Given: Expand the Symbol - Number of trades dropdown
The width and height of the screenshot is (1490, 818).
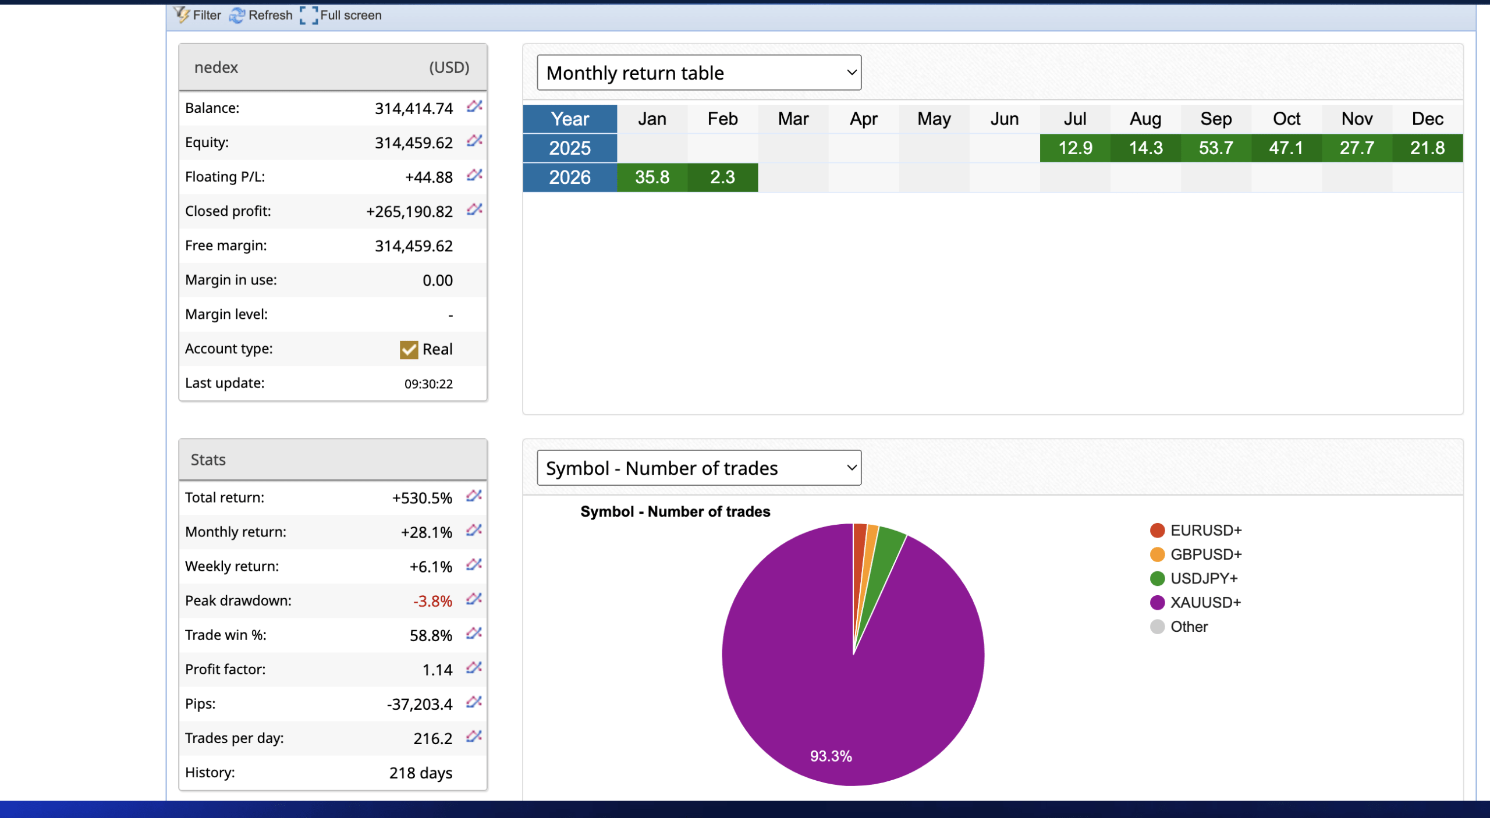Looking at the screenshot, I should pos(698,468).
